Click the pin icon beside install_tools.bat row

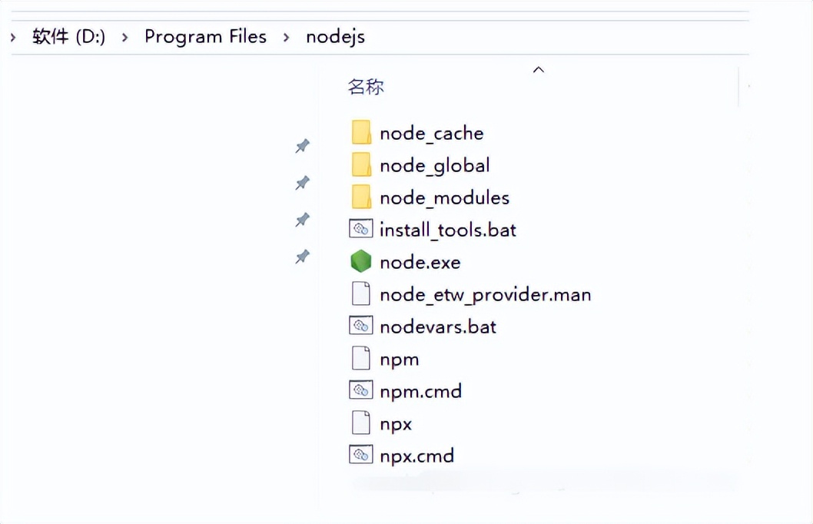(x=302, y=220)
